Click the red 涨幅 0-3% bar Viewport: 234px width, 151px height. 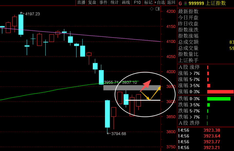point(220,92)
